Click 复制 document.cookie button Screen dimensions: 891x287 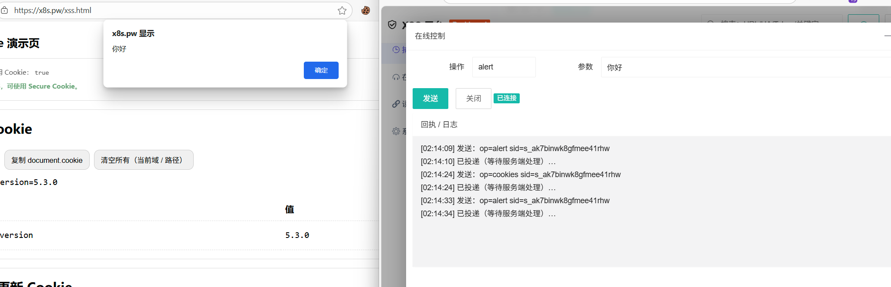pyautogui.click(x=47, y=160)
